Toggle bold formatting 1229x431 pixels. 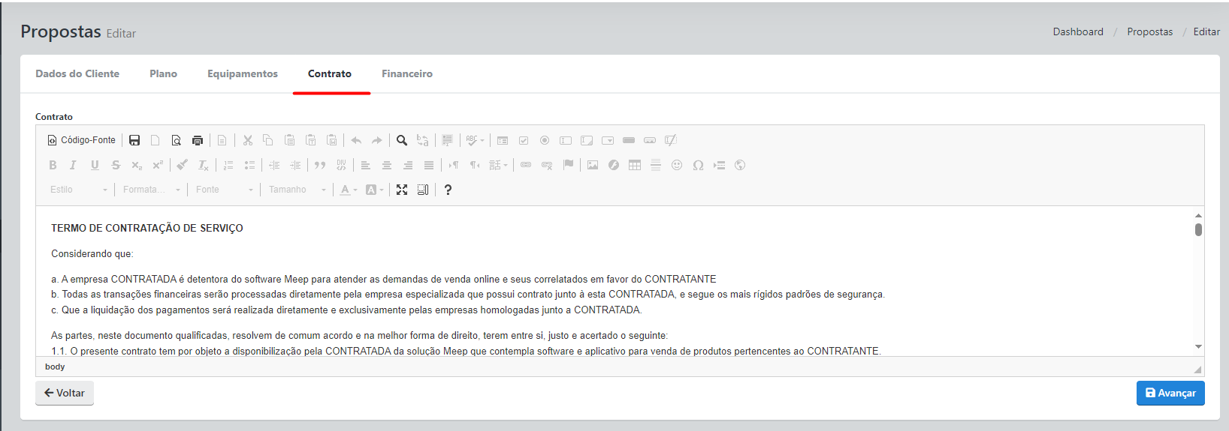click(x=53, y=165)
